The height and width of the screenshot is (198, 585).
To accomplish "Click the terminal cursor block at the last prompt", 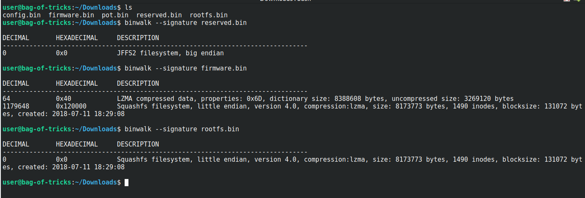I will click(x=126, y=182).
